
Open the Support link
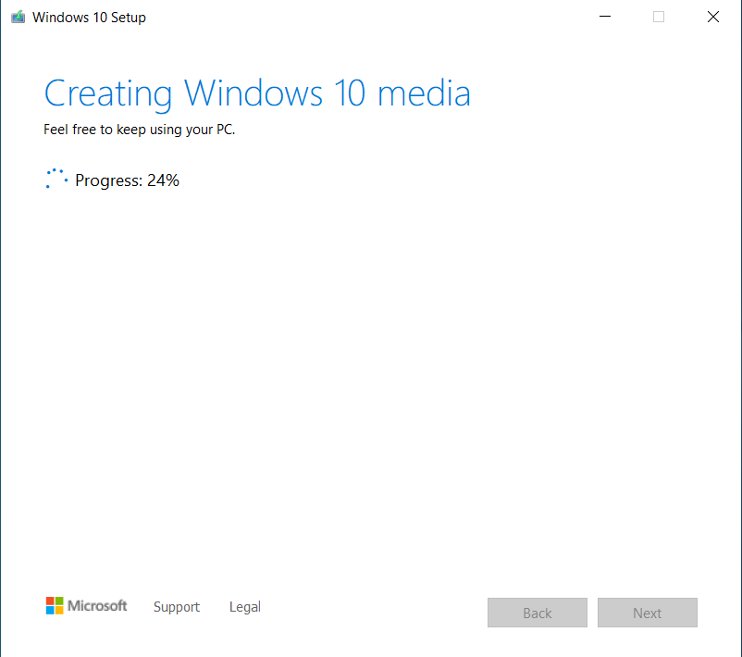(x=177, y=607)
